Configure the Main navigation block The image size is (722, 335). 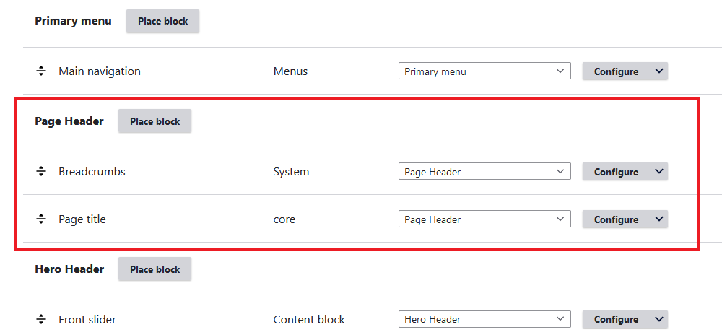tap(616, 71)
